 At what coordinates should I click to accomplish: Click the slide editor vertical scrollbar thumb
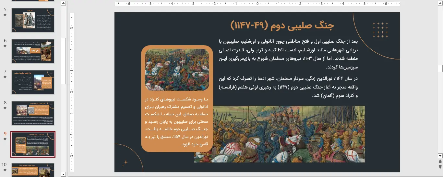[440, 68]
